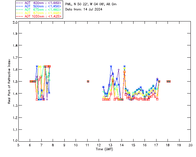Click the y-axis tick label 1.9

coord(15,33)
